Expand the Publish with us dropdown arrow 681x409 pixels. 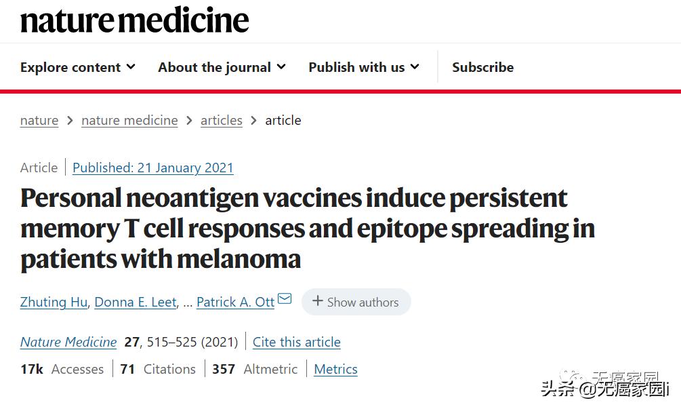(415, 67)
